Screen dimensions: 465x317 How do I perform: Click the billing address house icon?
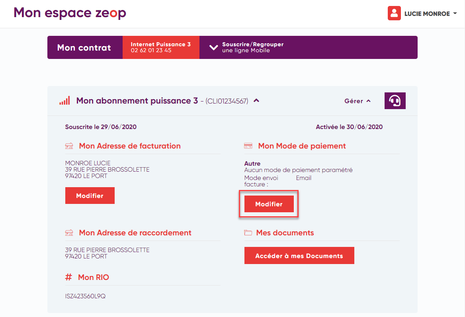click(x=69, y=146)
